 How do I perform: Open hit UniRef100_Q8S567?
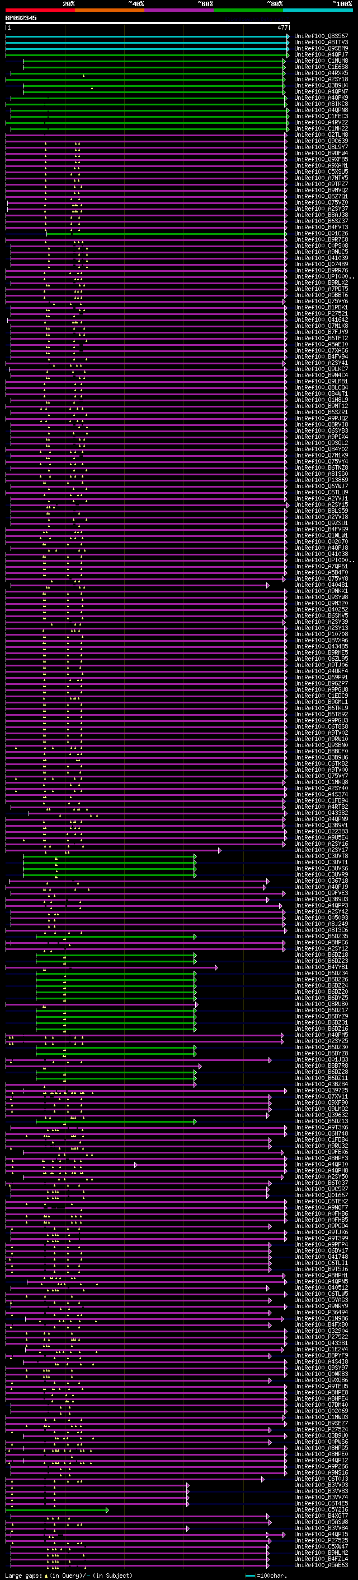coord(321,36)
